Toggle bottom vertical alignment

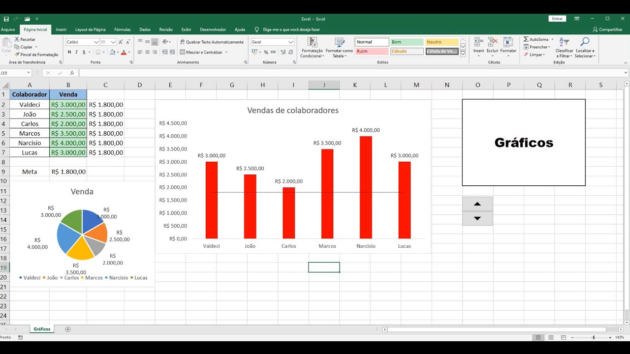pos(155,42)
